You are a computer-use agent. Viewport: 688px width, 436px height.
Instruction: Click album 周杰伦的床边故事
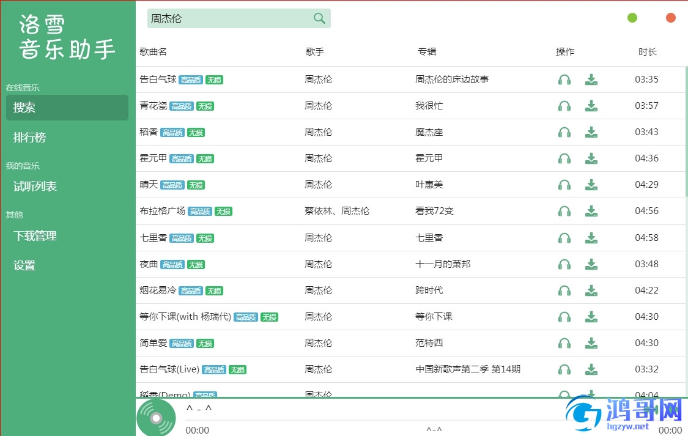[x=452, y=79]
